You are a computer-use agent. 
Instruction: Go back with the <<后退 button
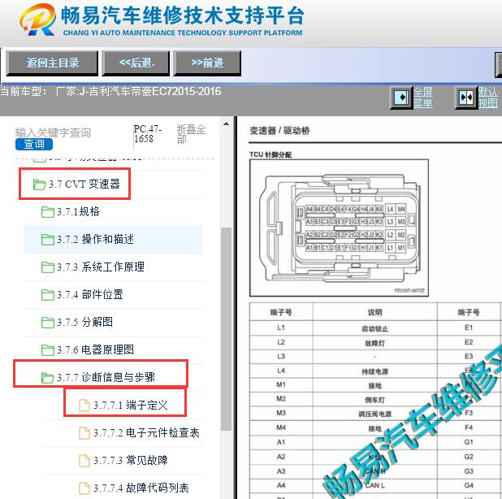[136, 63]
